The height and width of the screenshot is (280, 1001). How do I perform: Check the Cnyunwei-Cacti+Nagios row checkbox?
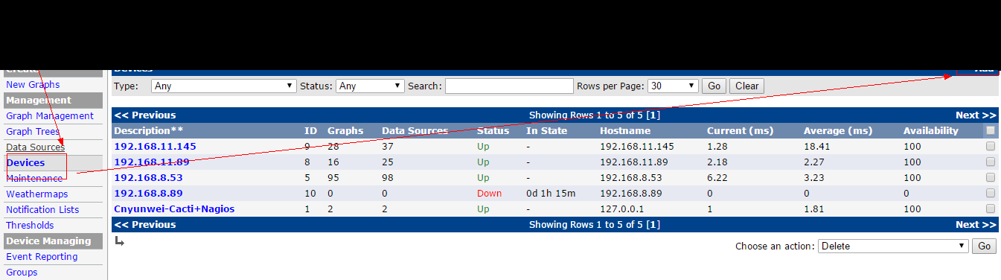click(x=990, y=209)
